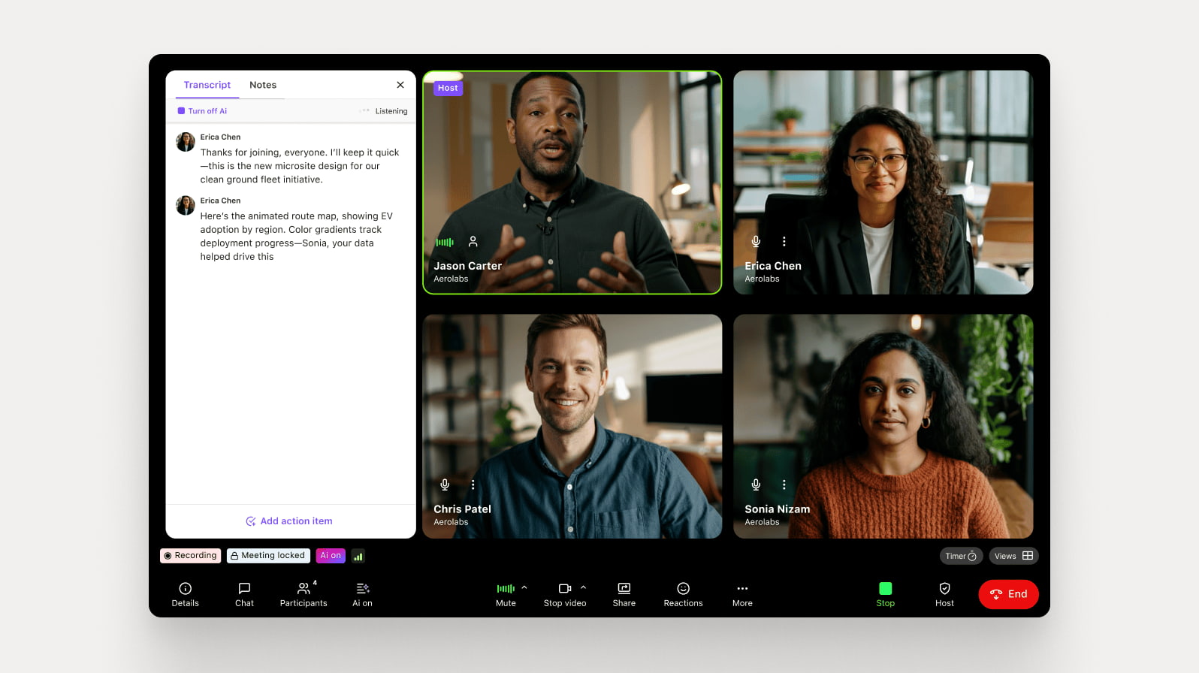The height and width of the screenshot is (673, 1199).
Task: Open the Reactions emoji picker
Action: [683, 589]
